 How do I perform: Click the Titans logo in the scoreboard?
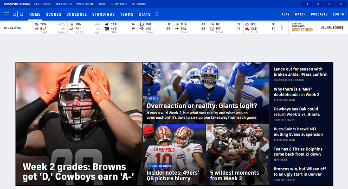click(36, 24)
